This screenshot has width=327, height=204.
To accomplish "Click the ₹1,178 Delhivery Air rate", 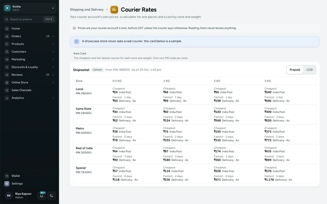I will pos(278,180).
